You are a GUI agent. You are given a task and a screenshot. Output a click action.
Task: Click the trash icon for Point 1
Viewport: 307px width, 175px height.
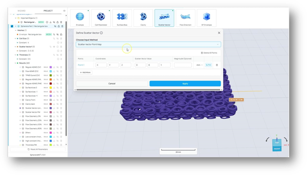coord(217,65)
